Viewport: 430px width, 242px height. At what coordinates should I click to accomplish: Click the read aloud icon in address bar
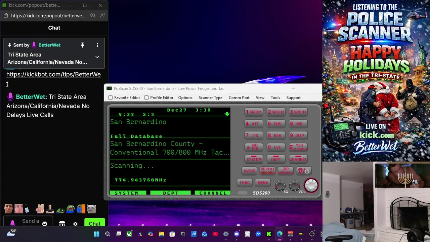pyautogui.click(x=102, y=15)
